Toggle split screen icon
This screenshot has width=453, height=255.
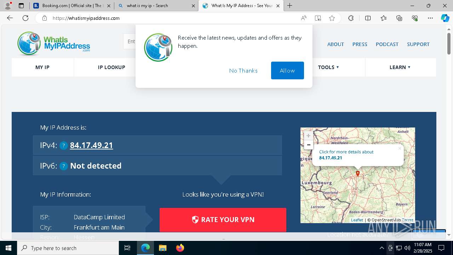click(368, 18)
